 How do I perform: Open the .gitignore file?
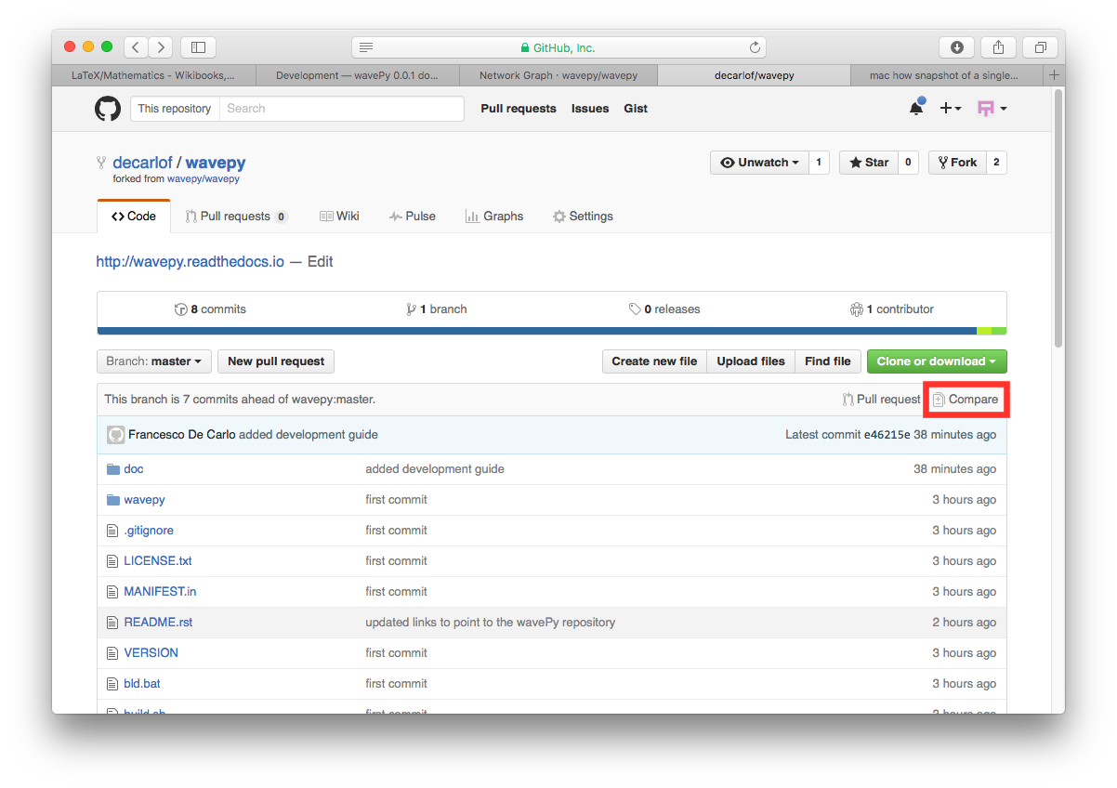click(x=149, y=531)
